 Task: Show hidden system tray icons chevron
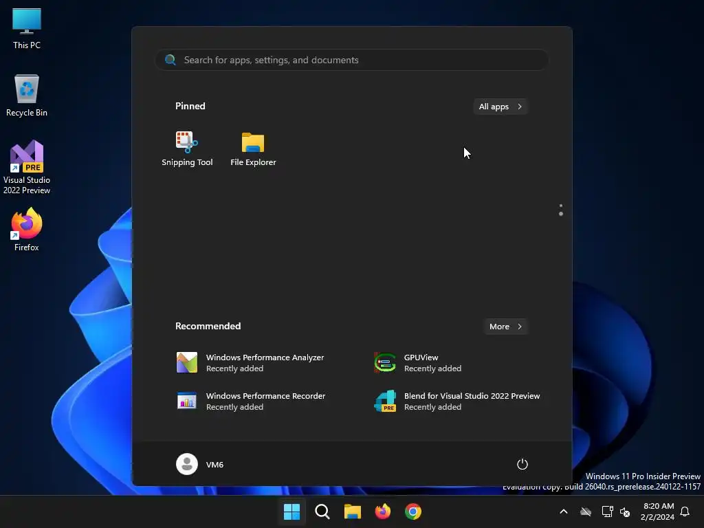pyautogui.click(x=564, y=511)
